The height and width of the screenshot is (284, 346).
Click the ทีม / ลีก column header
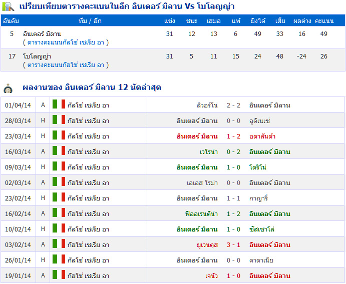90,21
